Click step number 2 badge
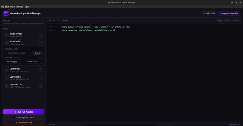This screenshot has height=126, width=243. tap(7, 43)
